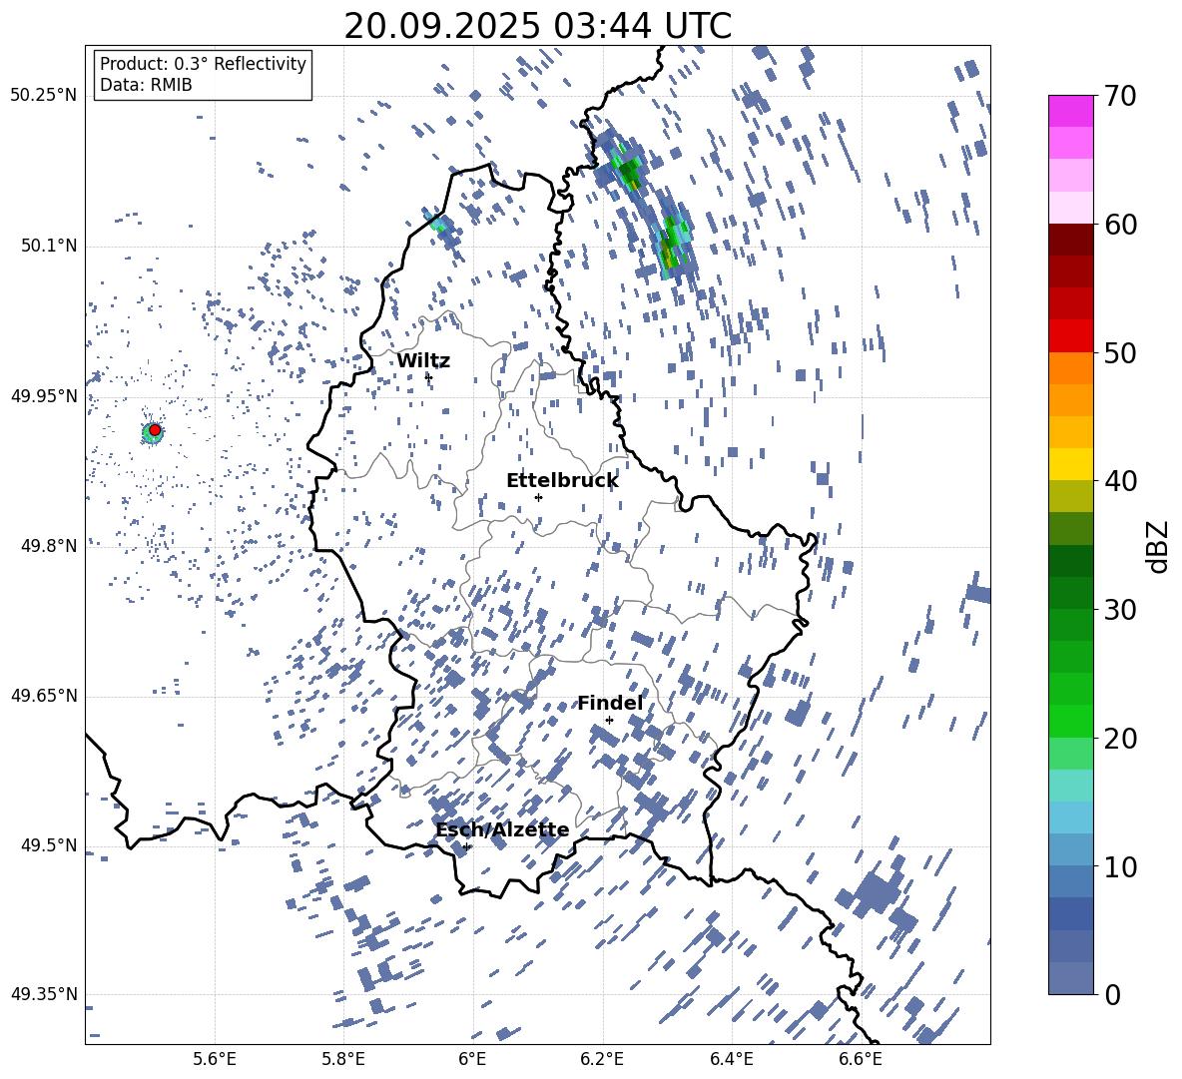Viewport: 1182px width, 1079px height.
Task: Click the 40 tick label on colorbar
Action: [1120, 481]
